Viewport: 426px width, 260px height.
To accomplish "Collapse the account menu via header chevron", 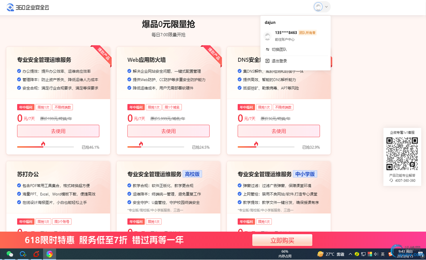I will (x=327, y=7).
